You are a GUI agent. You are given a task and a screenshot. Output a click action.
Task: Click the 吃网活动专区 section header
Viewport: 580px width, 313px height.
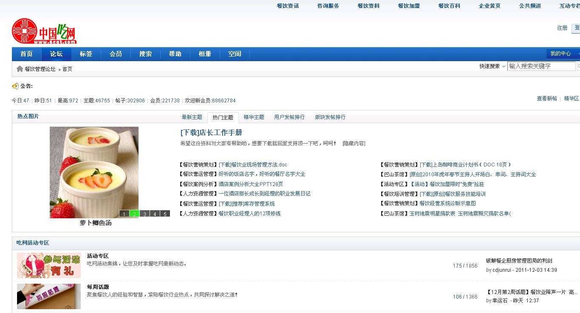[33, 243]
